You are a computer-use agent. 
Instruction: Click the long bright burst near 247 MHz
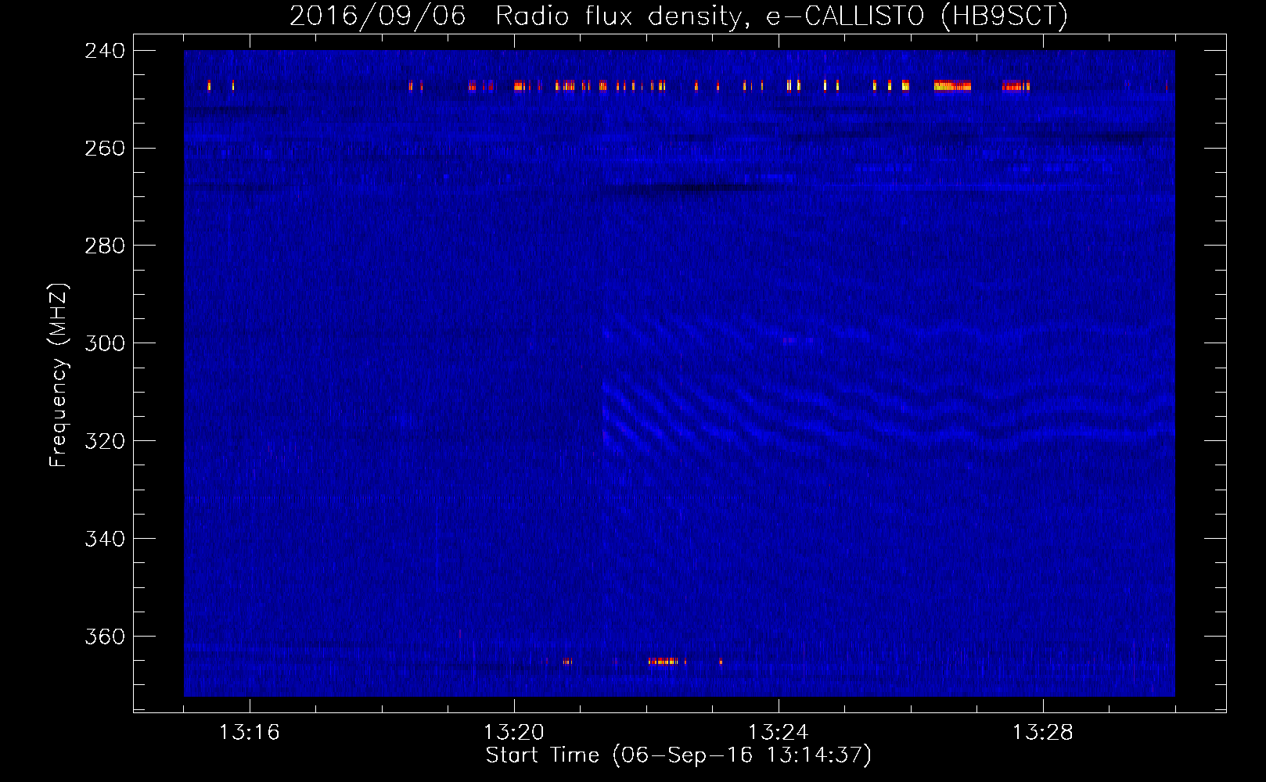952,86
